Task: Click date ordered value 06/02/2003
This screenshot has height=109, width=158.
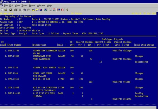Action: (x=25, y=28)
